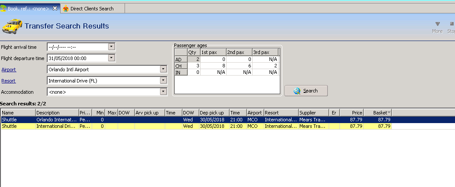Open the More toolbar menu
The height and width of the screenshot is (187, 455).
tap(437, 28)
